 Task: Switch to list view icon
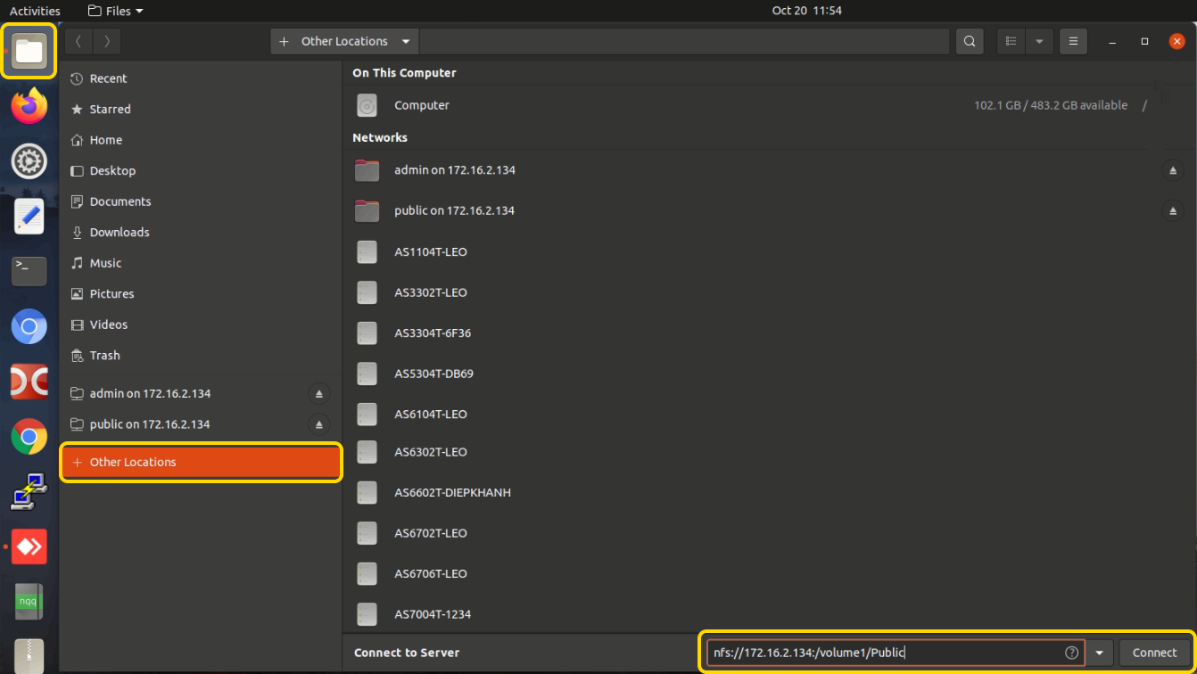point(1011,41)
